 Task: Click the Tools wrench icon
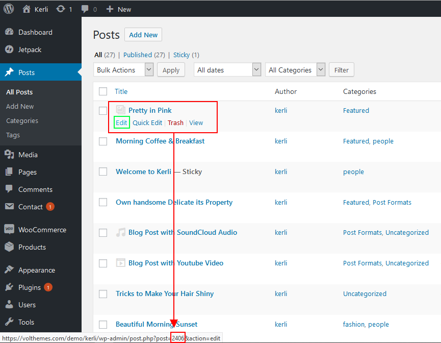click(9, 322)
